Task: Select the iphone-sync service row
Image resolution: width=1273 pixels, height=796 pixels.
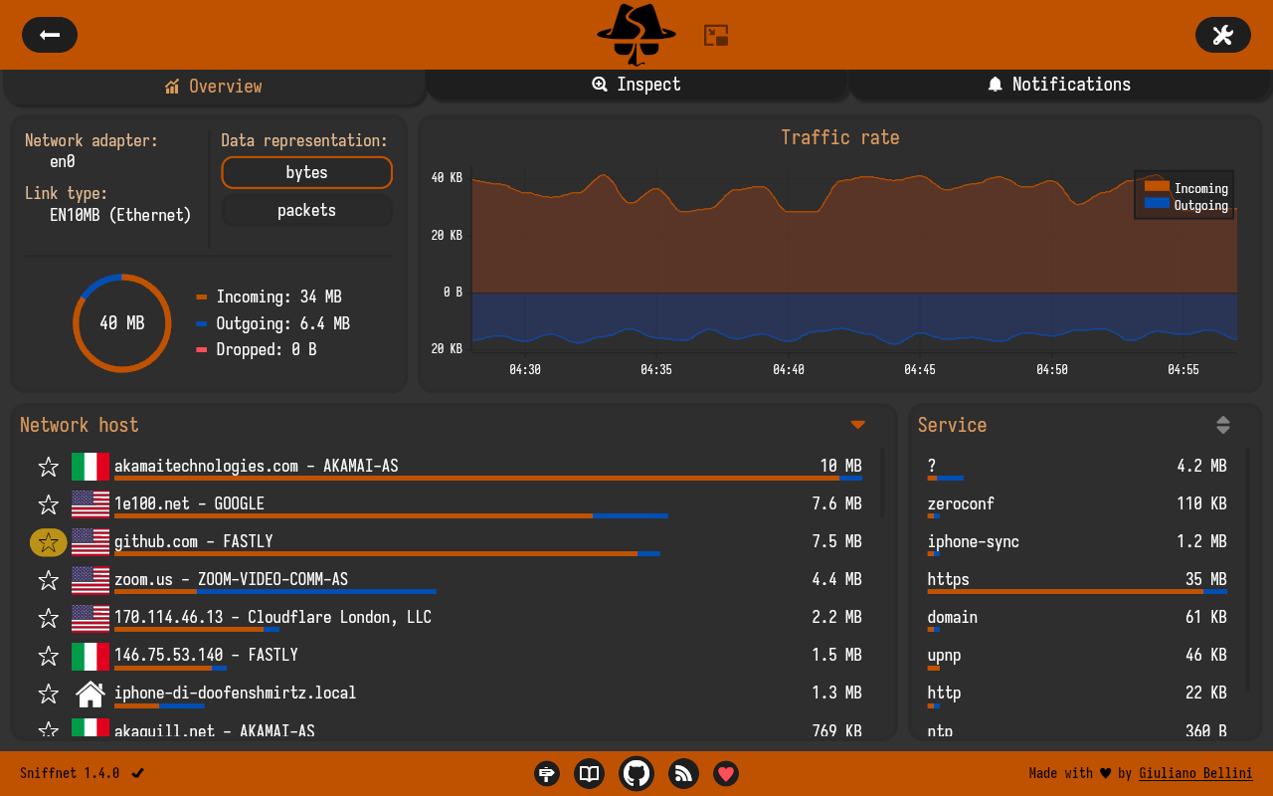Action: tap(1077, 543)
